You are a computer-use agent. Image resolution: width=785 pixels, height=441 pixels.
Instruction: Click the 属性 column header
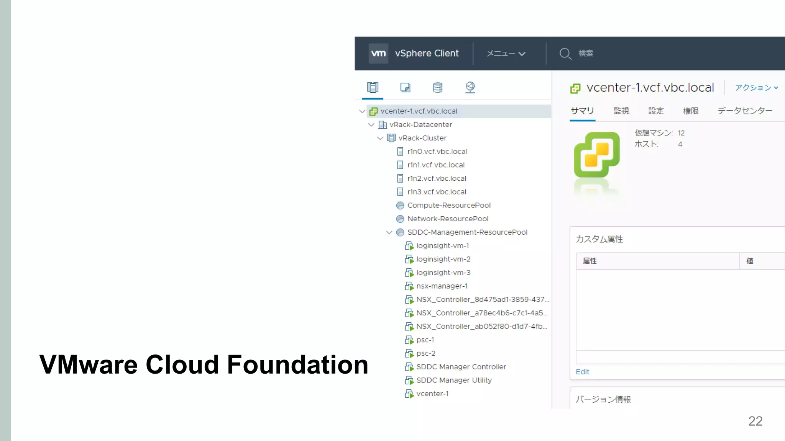pos(658,261)
